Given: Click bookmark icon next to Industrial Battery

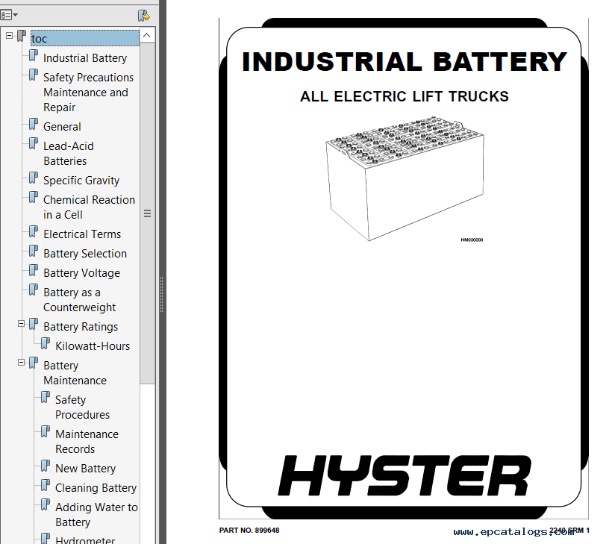Looking at the screenshot, I should point(34,55).
